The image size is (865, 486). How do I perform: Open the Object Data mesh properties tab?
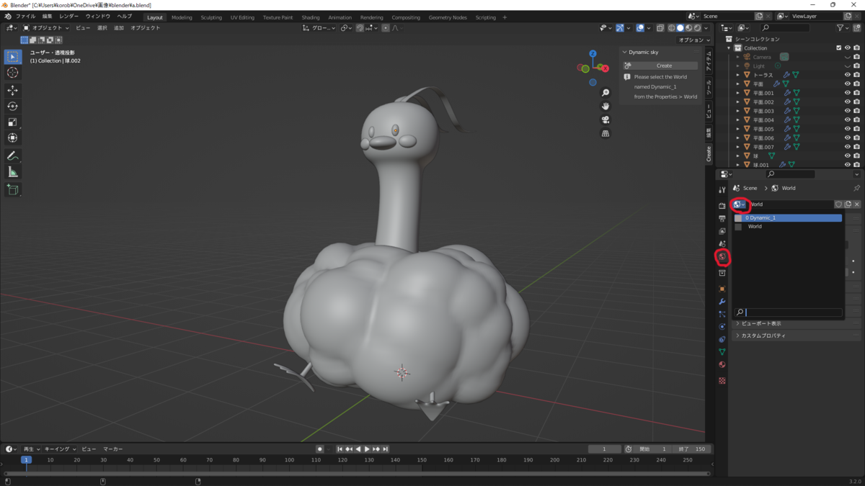[x=722, y=352]
